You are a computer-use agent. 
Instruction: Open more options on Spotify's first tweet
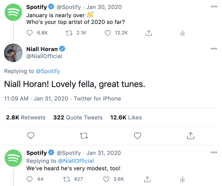[214, 7]
